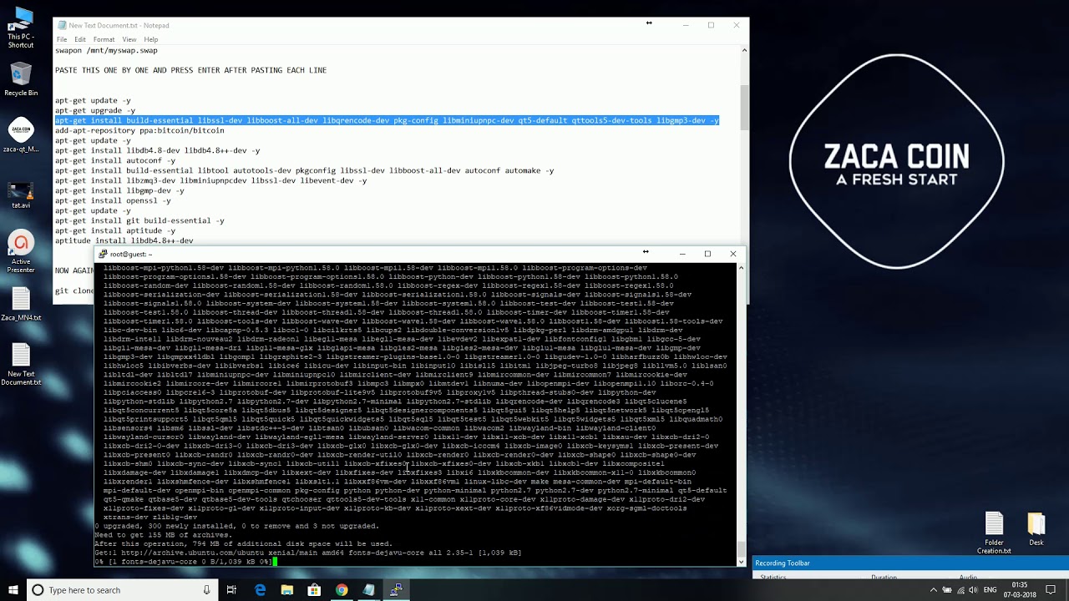Switch the ENG input language indicator
This screenshot has width=1069, height=601.
tap(990, 590)
